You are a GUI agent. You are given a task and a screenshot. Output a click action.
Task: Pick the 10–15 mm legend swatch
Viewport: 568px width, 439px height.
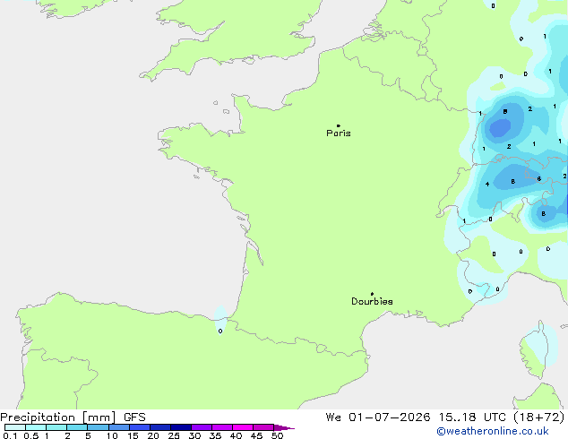119,427
